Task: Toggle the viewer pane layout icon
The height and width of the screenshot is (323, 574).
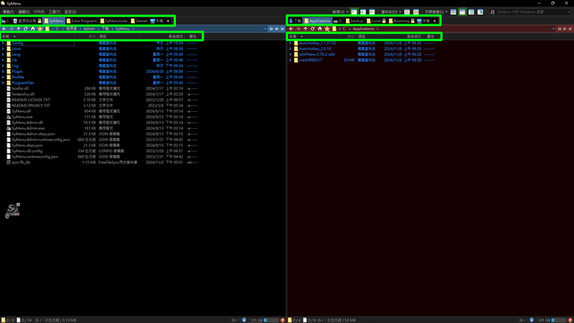Action: (481, 12)
